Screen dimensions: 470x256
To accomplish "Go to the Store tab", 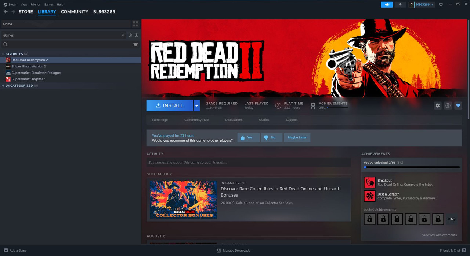I will coord(26,12).
